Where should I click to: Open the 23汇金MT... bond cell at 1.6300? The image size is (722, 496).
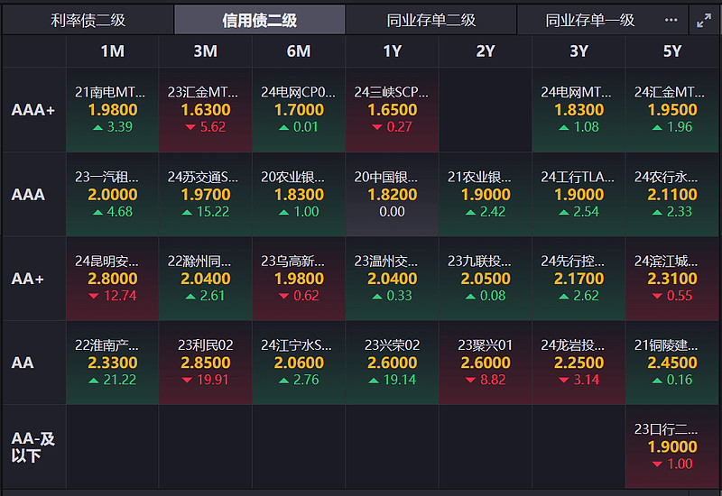coord(206,110)
